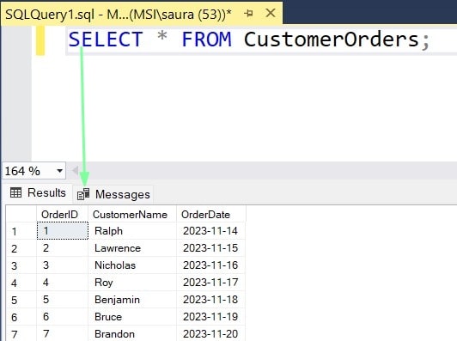Switch to the Results tab
This screenshot has height=341, width=457.
click(38, 193)
